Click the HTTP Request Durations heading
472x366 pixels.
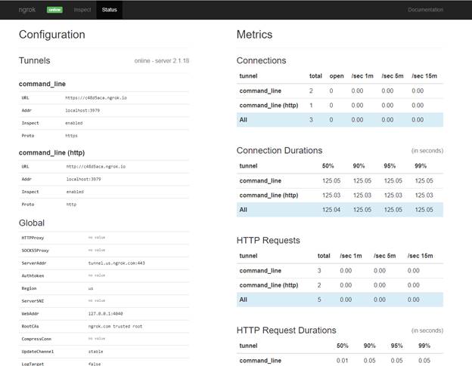pyautogui.click(x=286, y=331)
